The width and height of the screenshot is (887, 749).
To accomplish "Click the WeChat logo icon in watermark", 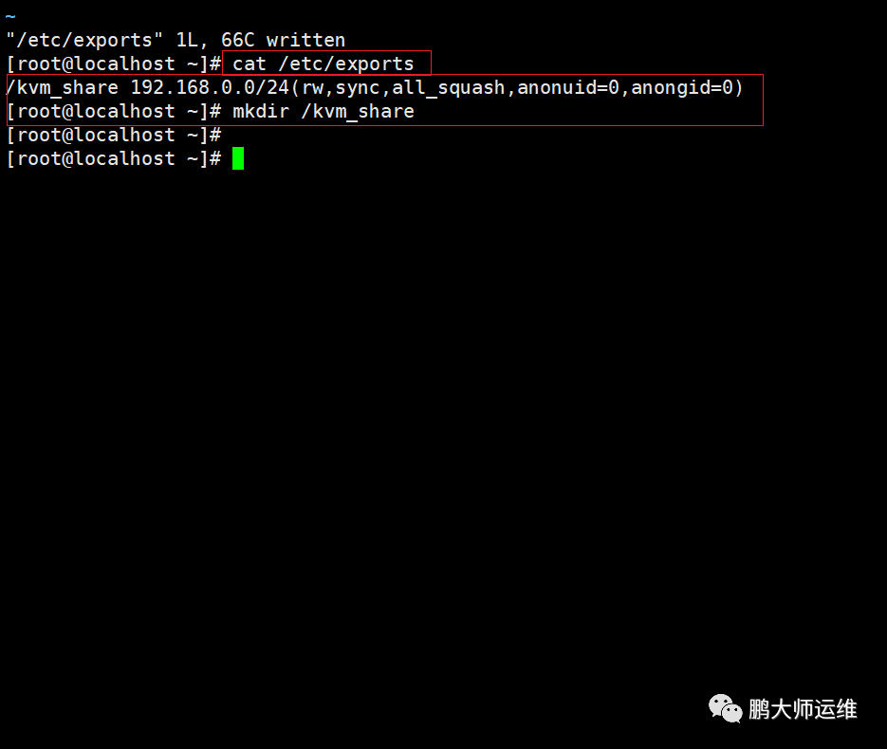I will click(x=725, y=709).
